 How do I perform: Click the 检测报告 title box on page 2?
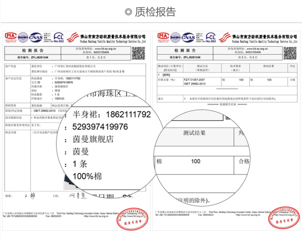185,50
